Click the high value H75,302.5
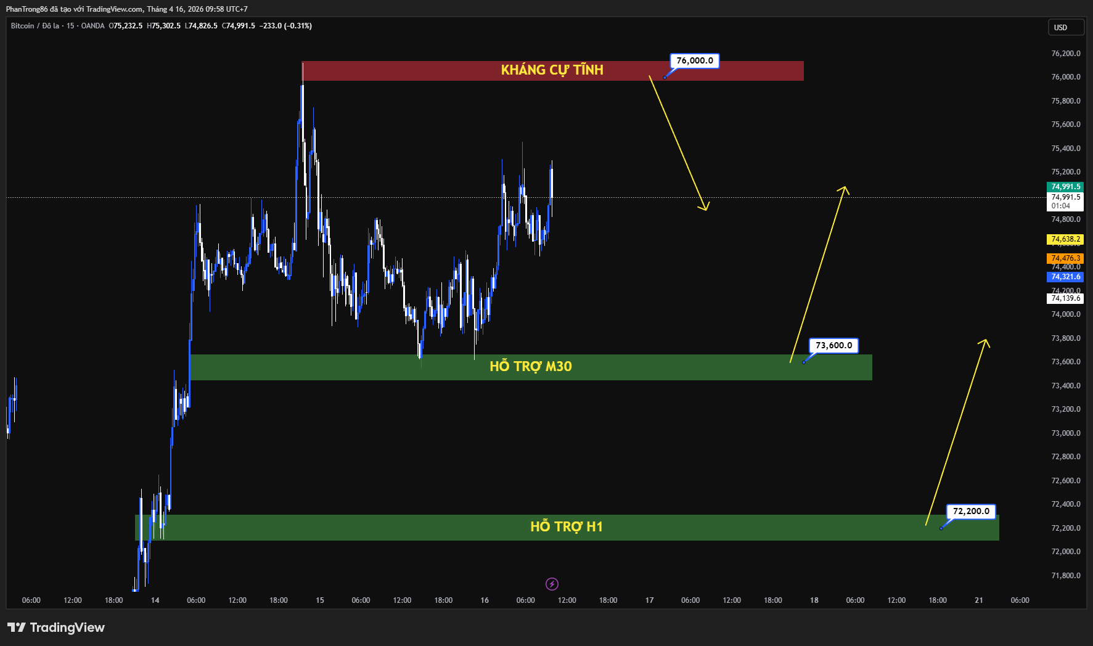This screenshot has height=646, width=1093. tap(164, 26)
